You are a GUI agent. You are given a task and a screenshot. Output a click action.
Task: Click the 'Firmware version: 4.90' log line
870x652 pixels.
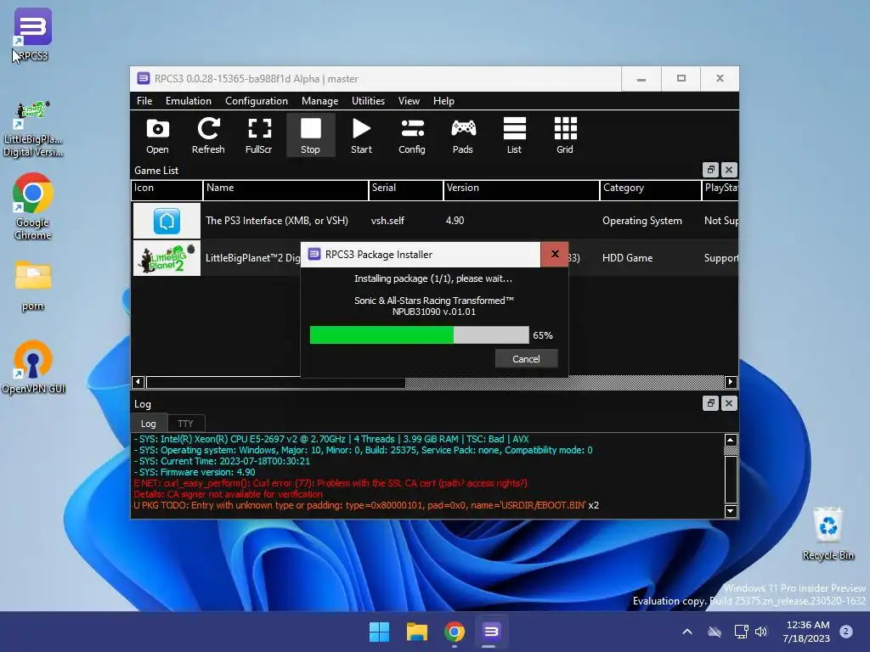point(195,472)
